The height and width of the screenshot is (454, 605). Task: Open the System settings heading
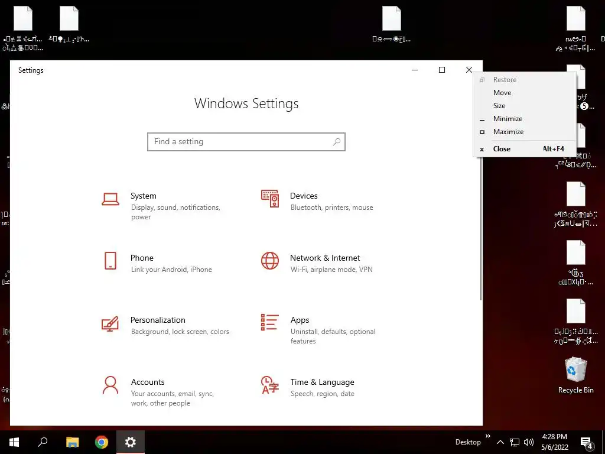(143, 196)
